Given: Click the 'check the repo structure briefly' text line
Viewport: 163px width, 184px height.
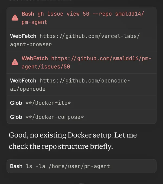Looking at the screenshot, I should 61,146.
